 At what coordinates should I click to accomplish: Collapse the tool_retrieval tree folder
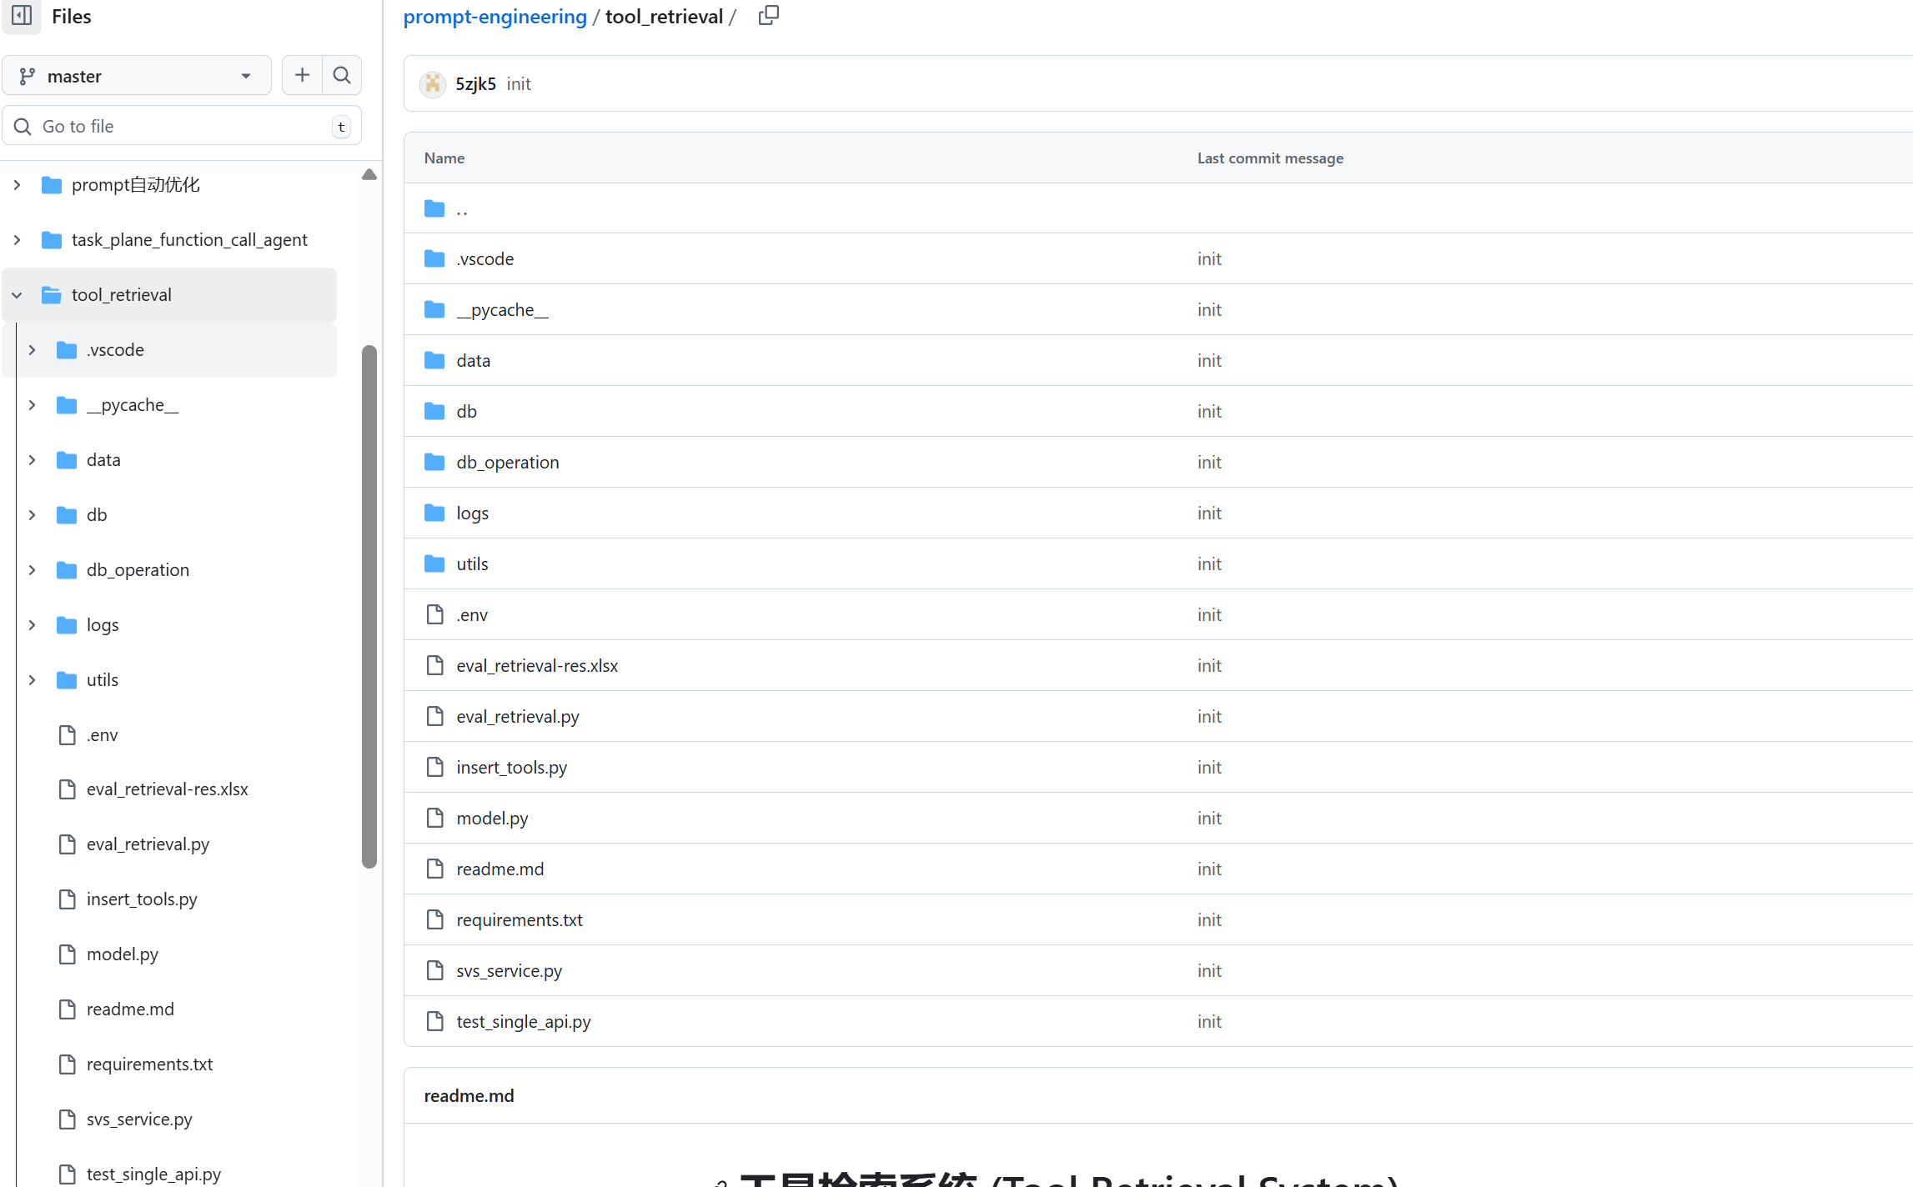coord(18,295)
